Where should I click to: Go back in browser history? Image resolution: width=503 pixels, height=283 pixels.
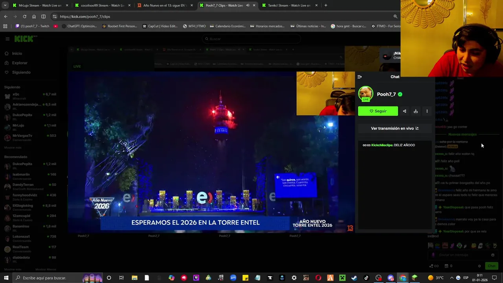[x=6, y=17]
